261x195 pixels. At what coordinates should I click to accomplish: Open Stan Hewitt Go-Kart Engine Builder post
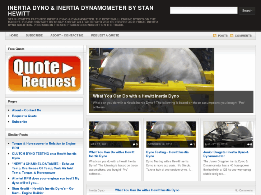pos(43,191)
